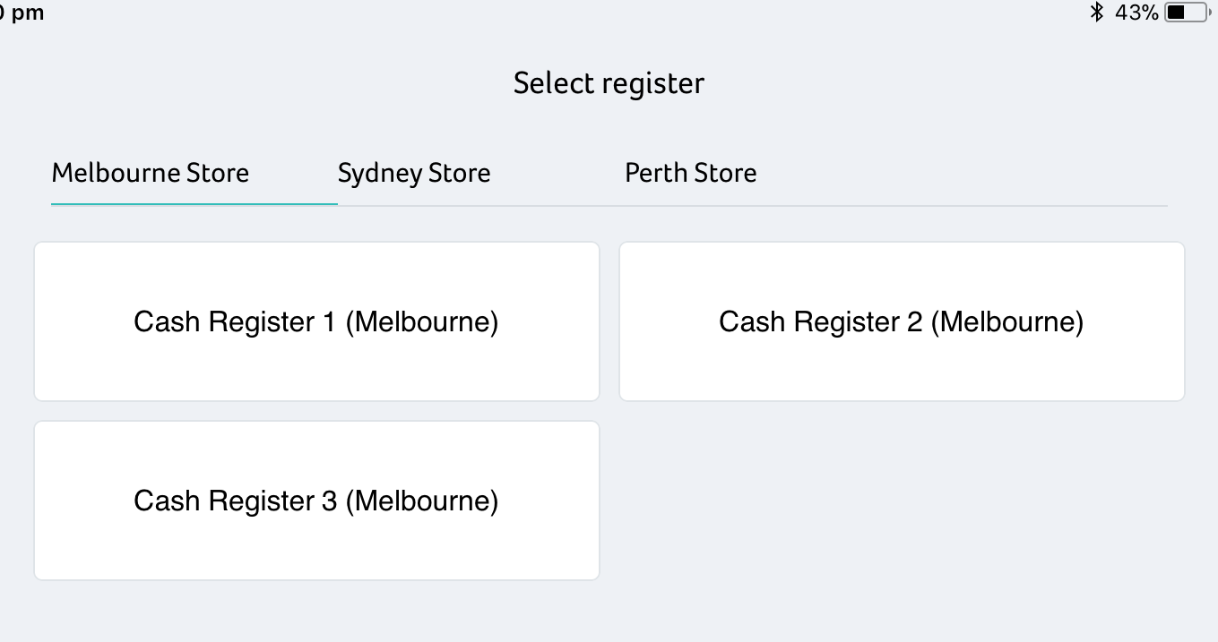
Task: Select Cash Register 2 (Melbourne)
Action: [902, 321]
